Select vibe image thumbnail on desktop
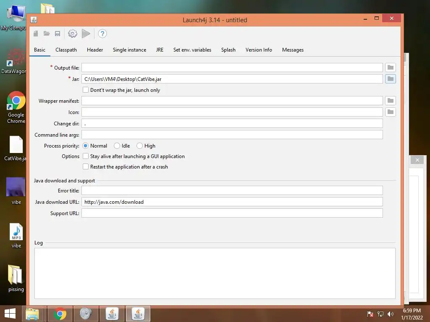The image size is (430, 322). [16, 191]
